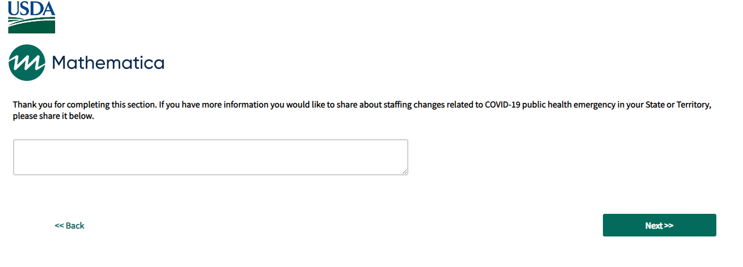
Task: Click the green field graphic under USDA letters
Action: click(31, 25)
